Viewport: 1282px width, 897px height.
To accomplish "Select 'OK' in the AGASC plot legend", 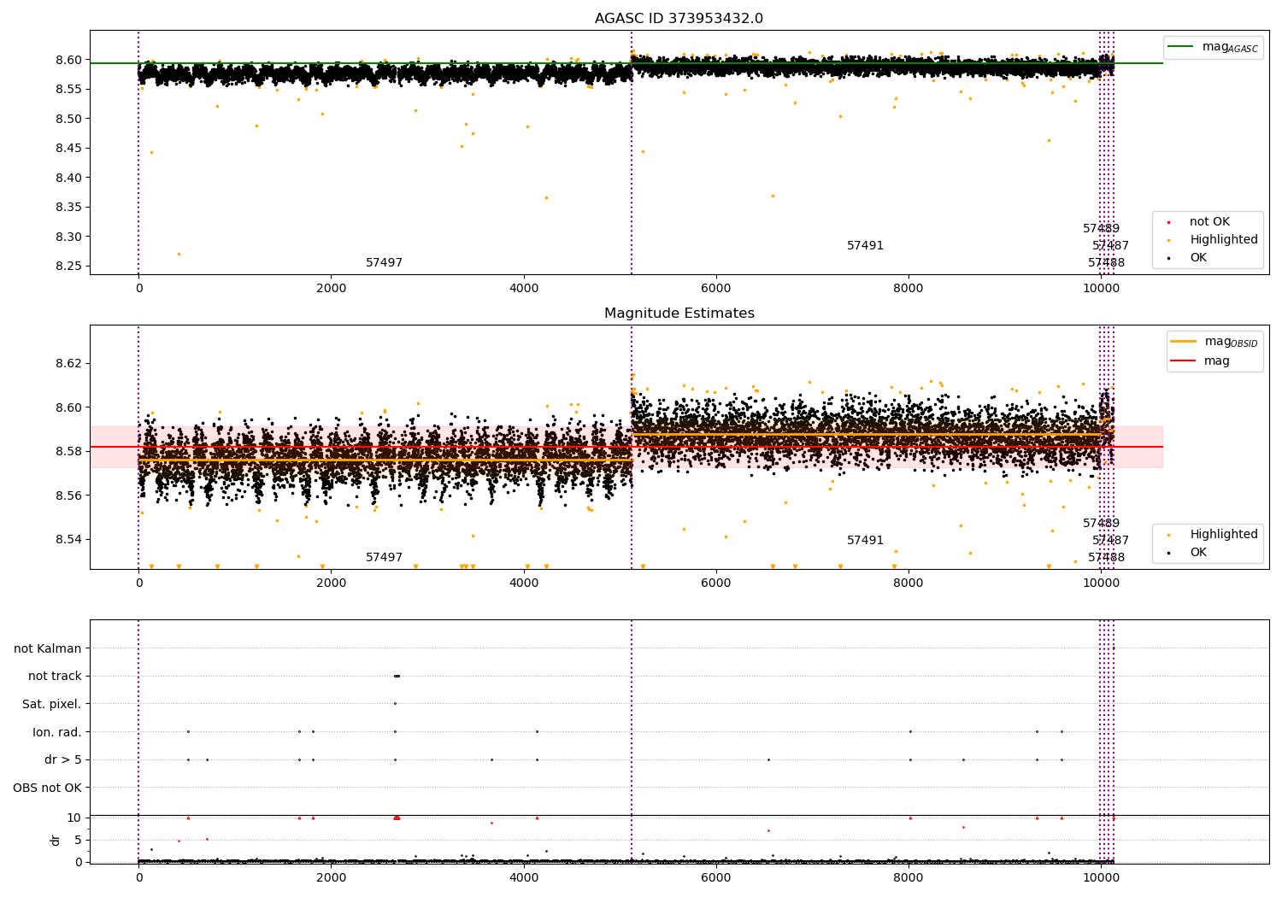I will click(1198, 258).
